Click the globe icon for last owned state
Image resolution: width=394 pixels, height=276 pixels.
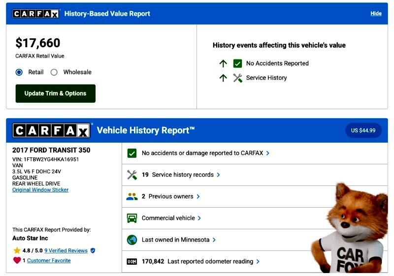coord(131,240)
